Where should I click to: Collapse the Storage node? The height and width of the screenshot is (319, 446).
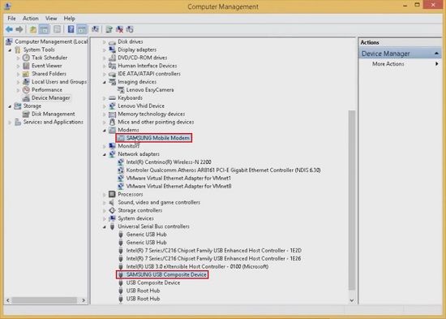(x=10, y=106)
